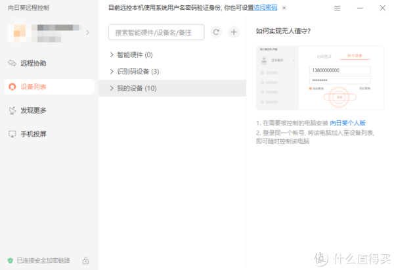
Task: Click the lock icon in status bar
Action: (85, 261)
